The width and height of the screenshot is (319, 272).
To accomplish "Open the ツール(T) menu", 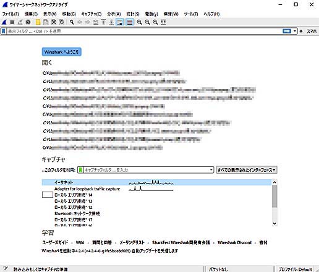I will click(x=191, y=14).
